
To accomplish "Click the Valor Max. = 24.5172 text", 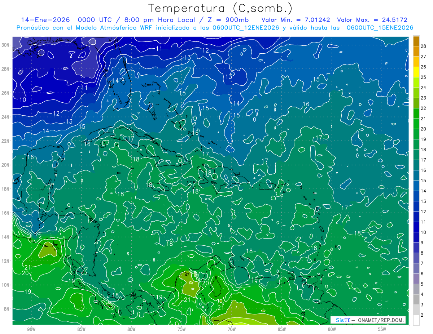I will (x=372, y=20).
